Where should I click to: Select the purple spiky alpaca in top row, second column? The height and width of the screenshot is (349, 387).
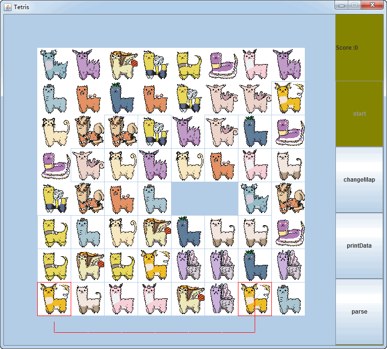click(87, 65)
